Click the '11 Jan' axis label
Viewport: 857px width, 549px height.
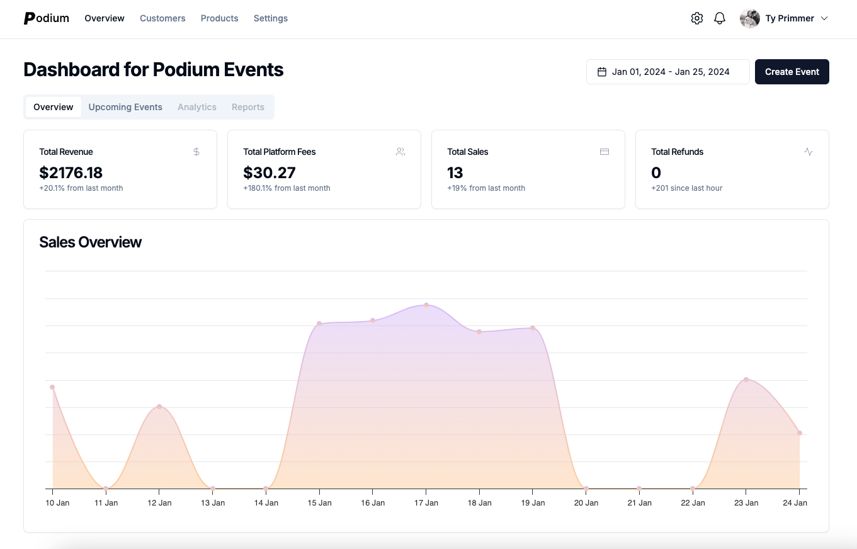106,503
